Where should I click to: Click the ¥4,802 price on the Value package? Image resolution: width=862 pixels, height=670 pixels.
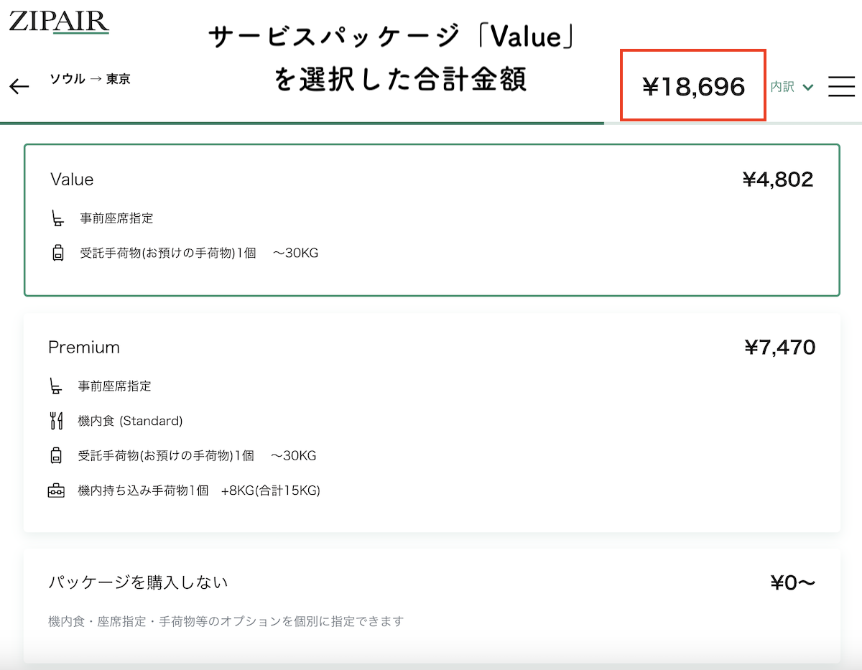tap(777, 179)
